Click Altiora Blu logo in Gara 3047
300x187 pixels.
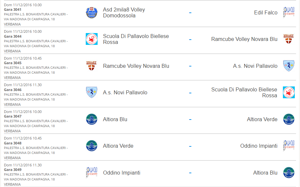(x=92, y=119)
